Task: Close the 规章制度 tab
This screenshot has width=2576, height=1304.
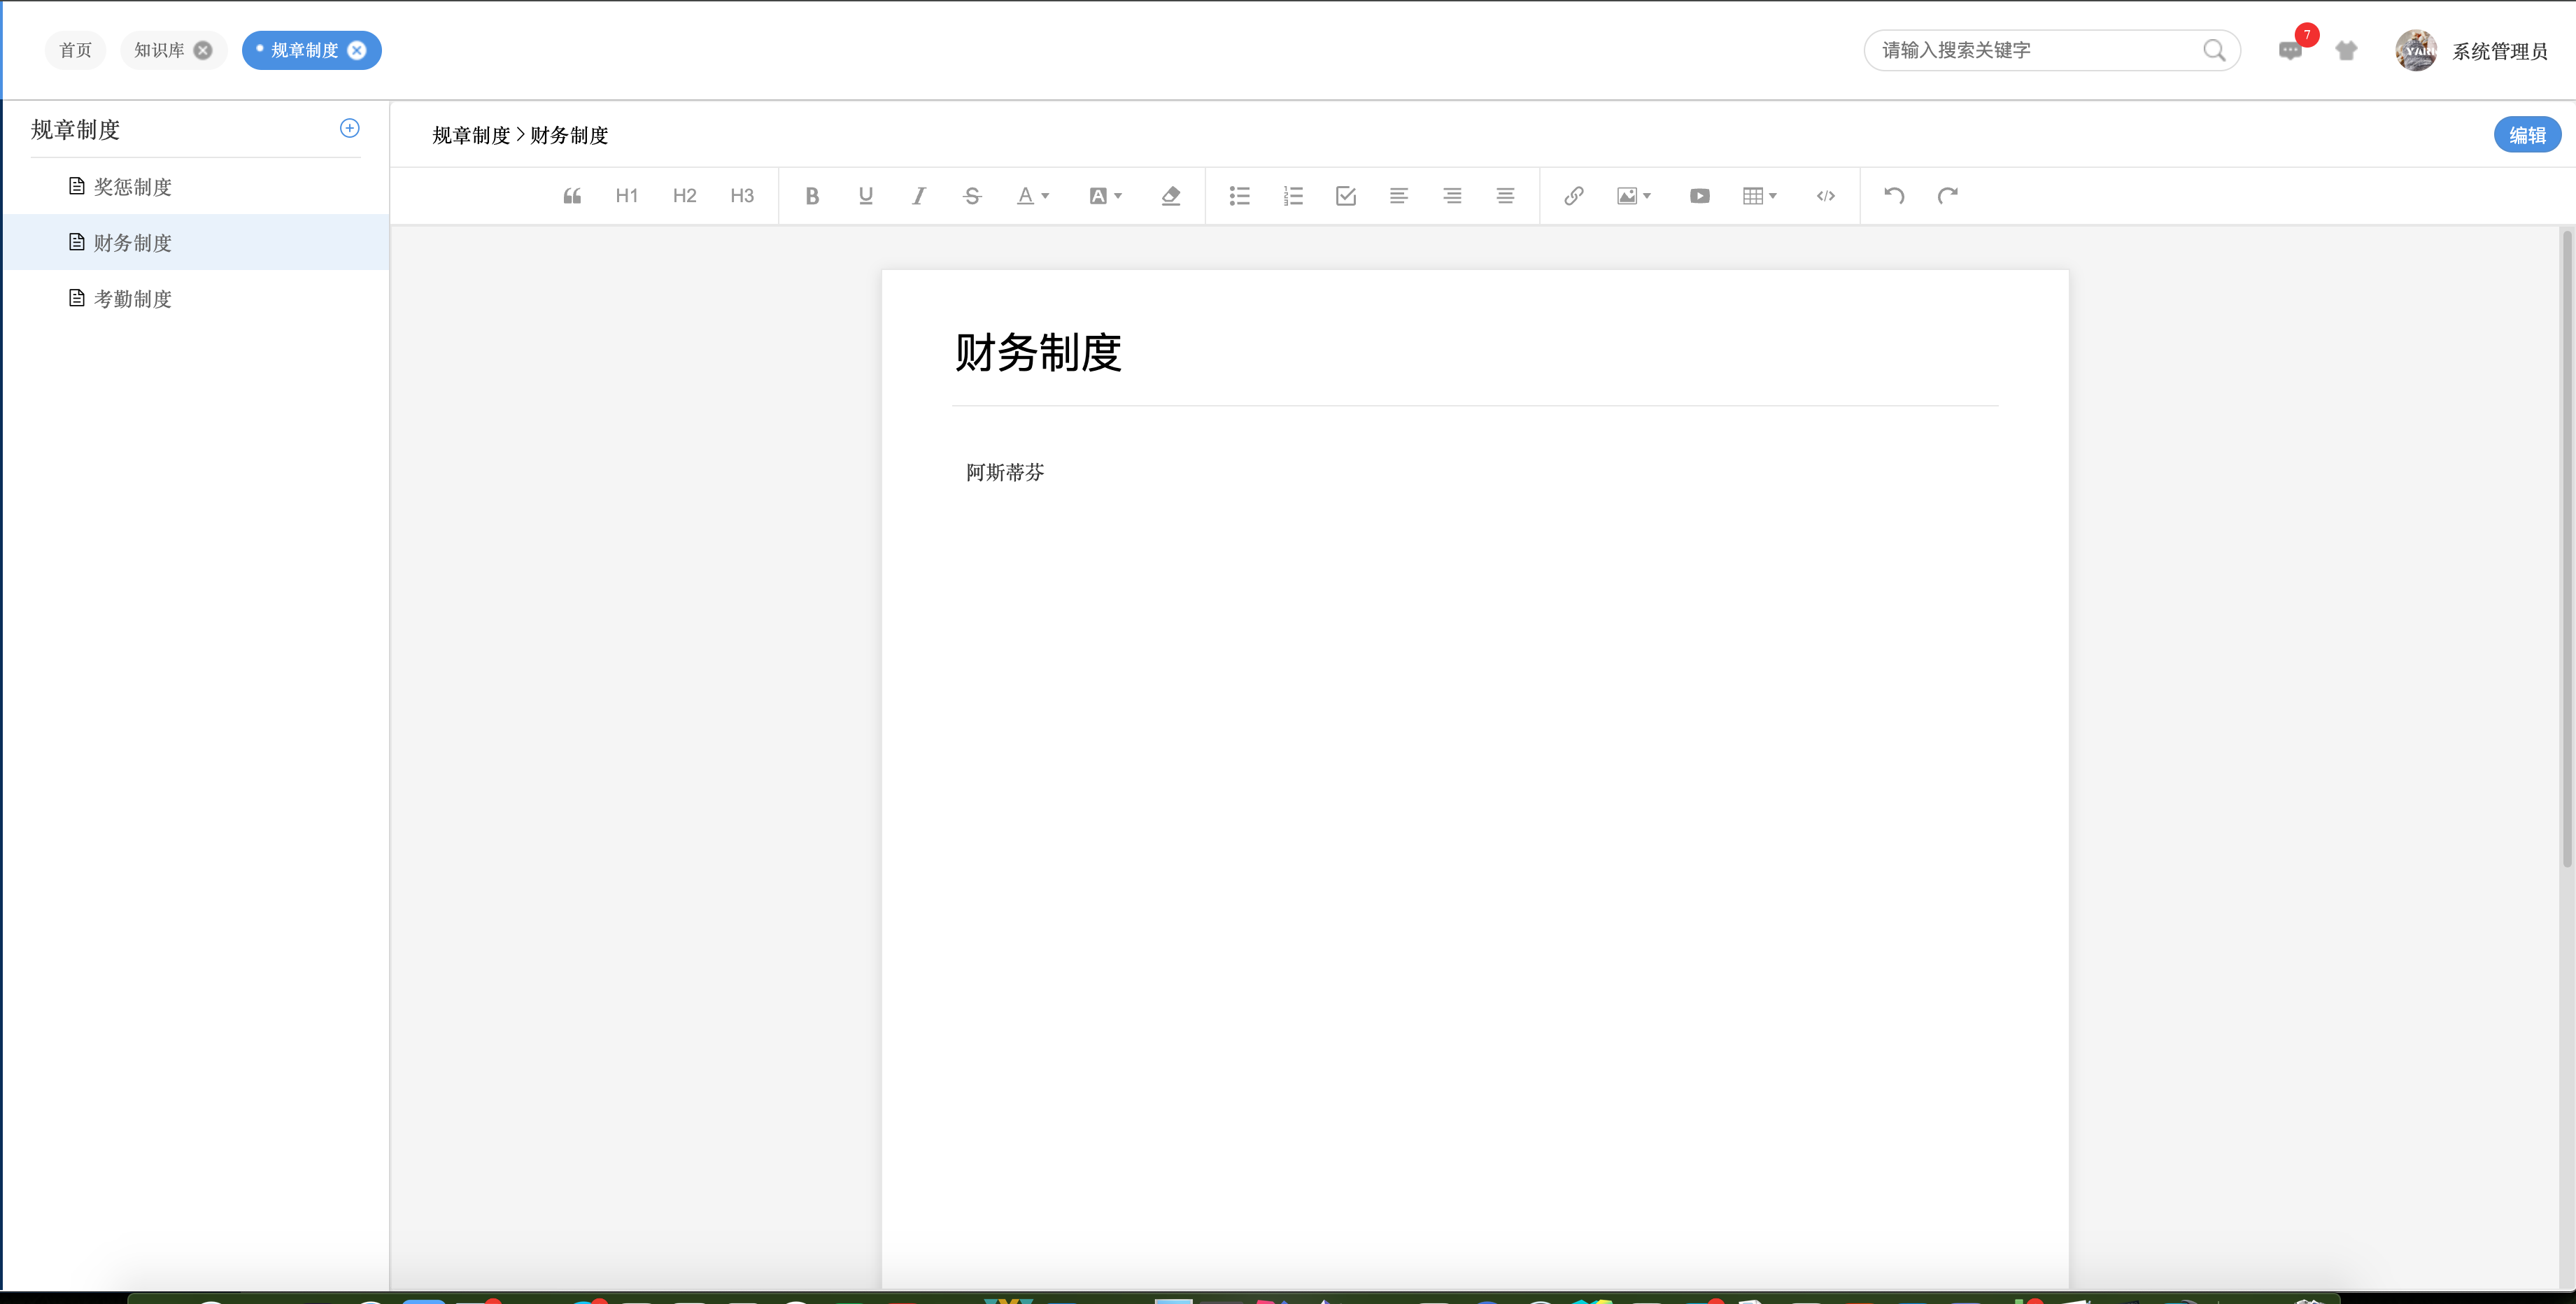Action: 357,50
